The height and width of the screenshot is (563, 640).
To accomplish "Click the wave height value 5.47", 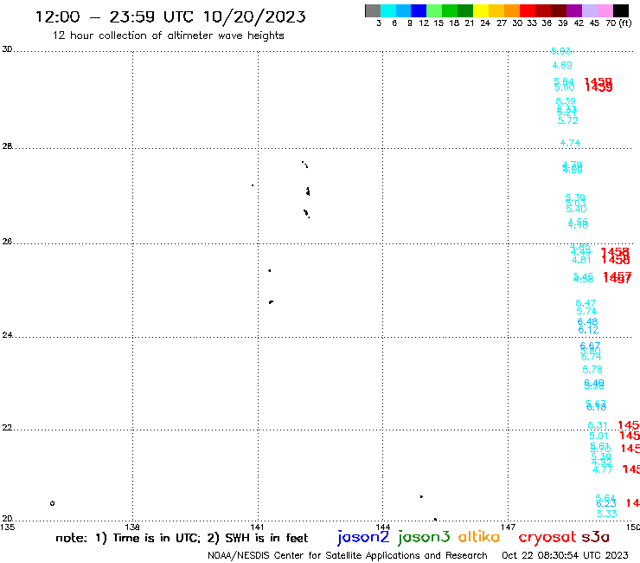I will coord(586,303).
